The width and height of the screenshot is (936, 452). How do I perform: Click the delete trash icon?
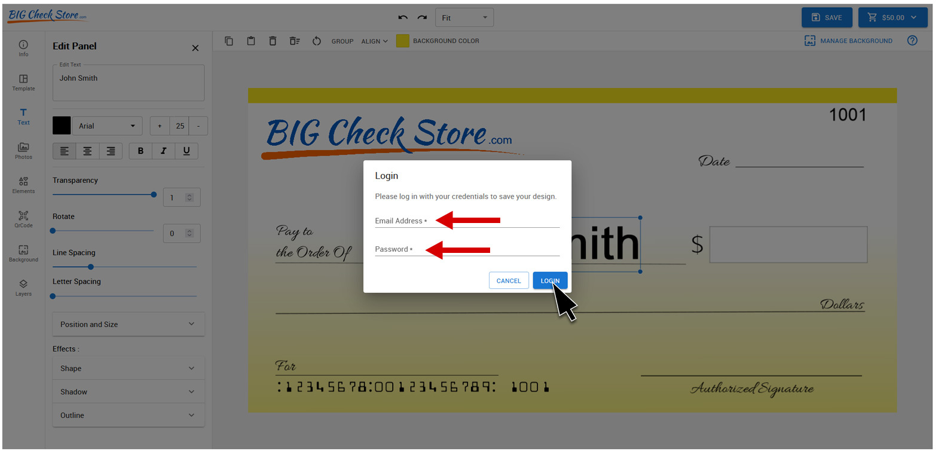tap(273, 41)
